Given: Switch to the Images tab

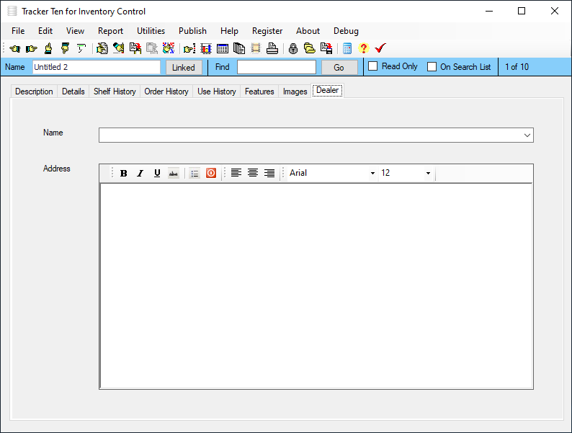Looking at the screenshot, I should [295, 91].
